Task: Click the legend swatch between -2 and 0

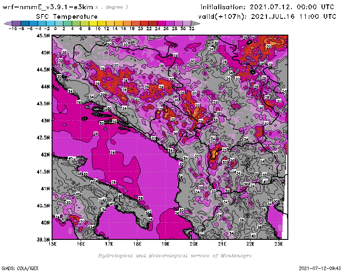Action: click(x=50, y=23)
